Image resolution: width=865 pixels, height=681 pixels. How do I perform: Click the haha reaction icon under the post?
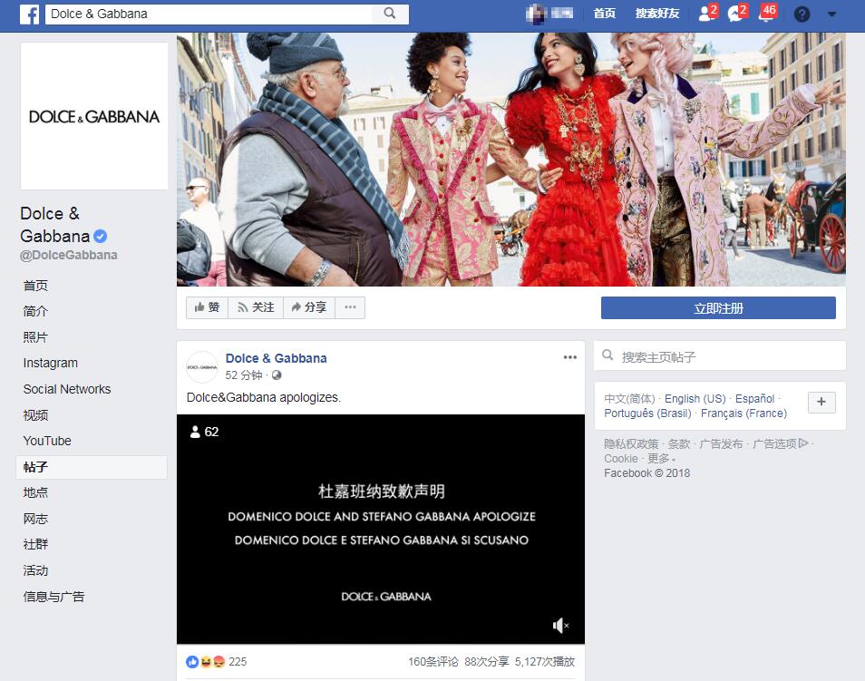tap(205, 662)
